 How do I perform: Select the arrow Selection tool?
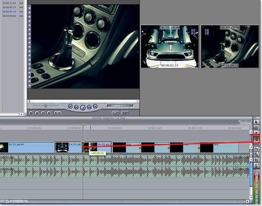coord(256,122)
